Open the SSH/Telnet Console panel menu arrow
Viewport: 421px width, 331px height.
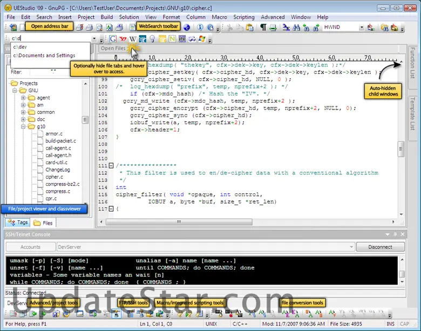tap(388, 234)
